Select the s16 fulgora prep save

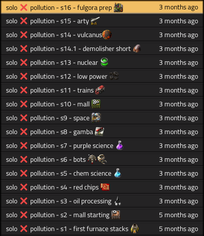point(102,7)
